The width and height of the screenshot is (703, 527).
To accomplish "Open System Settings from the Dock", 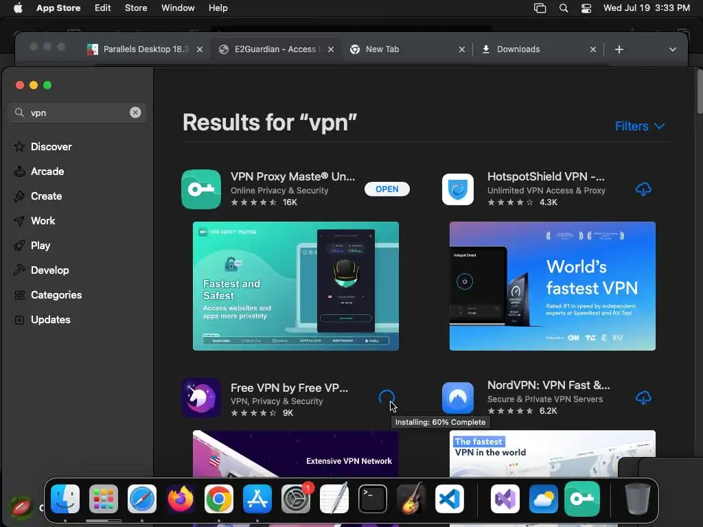I will coord(296,499).
